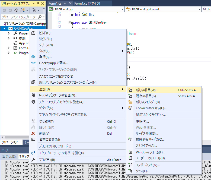Click the red 削除 delete icon
This screenshot has width=211, height=180.
33,133
